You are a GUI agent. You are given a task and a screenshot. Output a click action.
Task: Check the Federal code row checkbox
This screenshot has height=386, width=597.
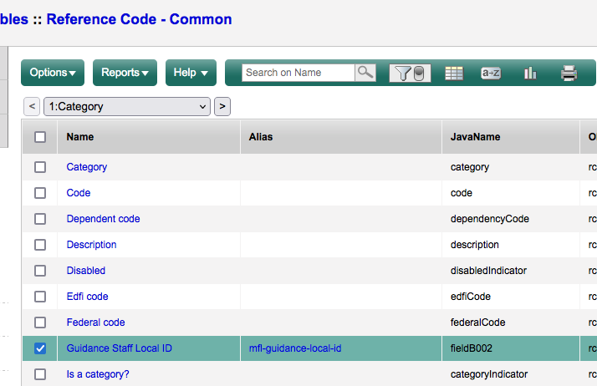tap(40, 323)
